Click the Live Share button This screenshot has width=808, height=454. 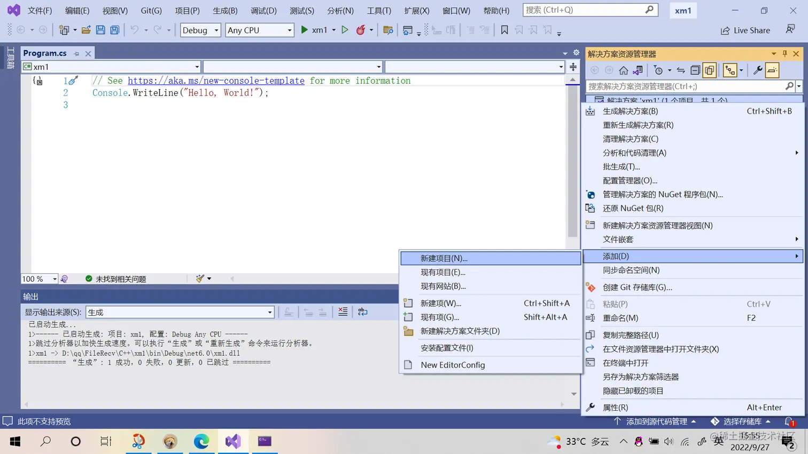click(745, 30)
